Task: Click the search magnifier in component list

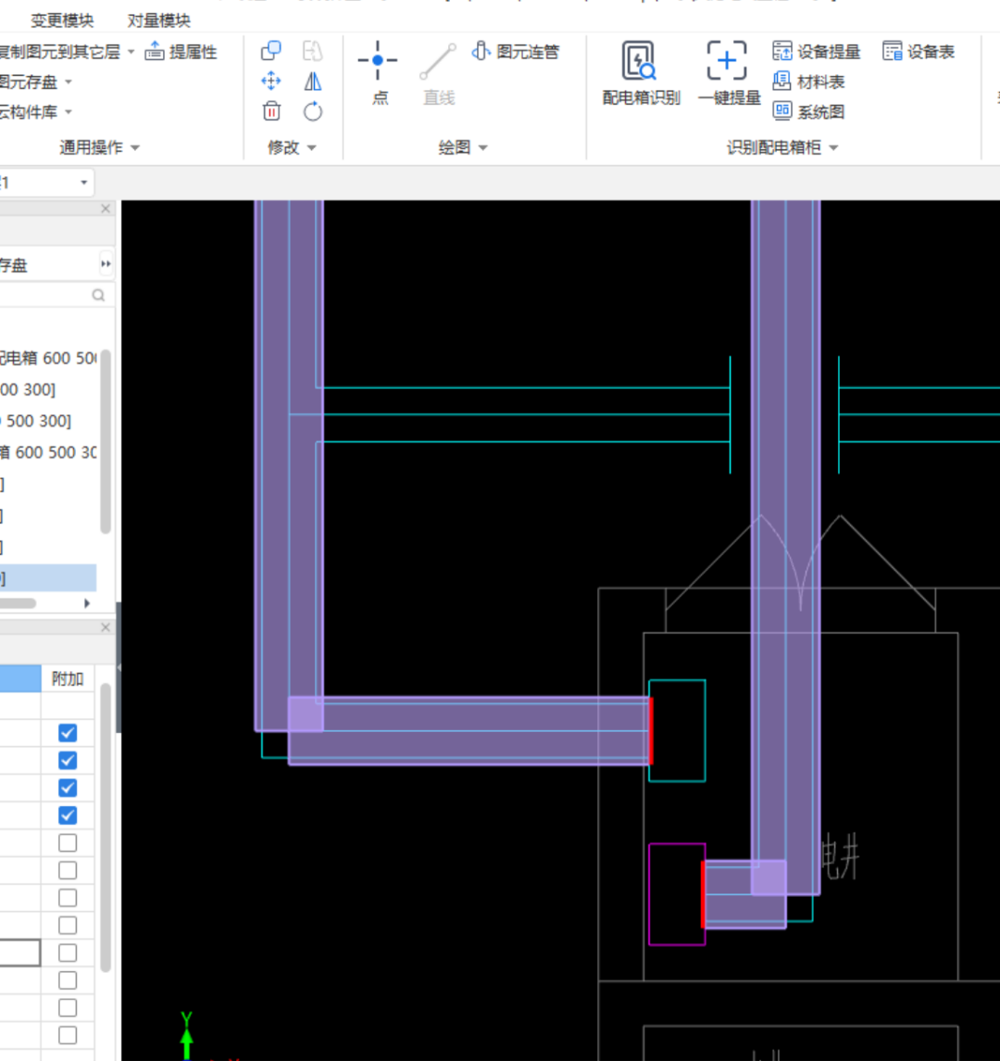Action: [98, 295]
